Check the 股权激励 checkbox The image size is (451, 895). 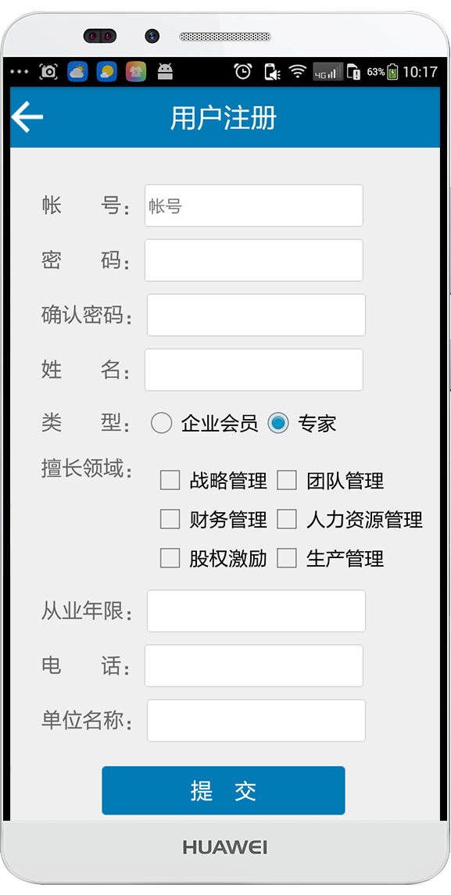pyautogui.click(x=170, y=558)
